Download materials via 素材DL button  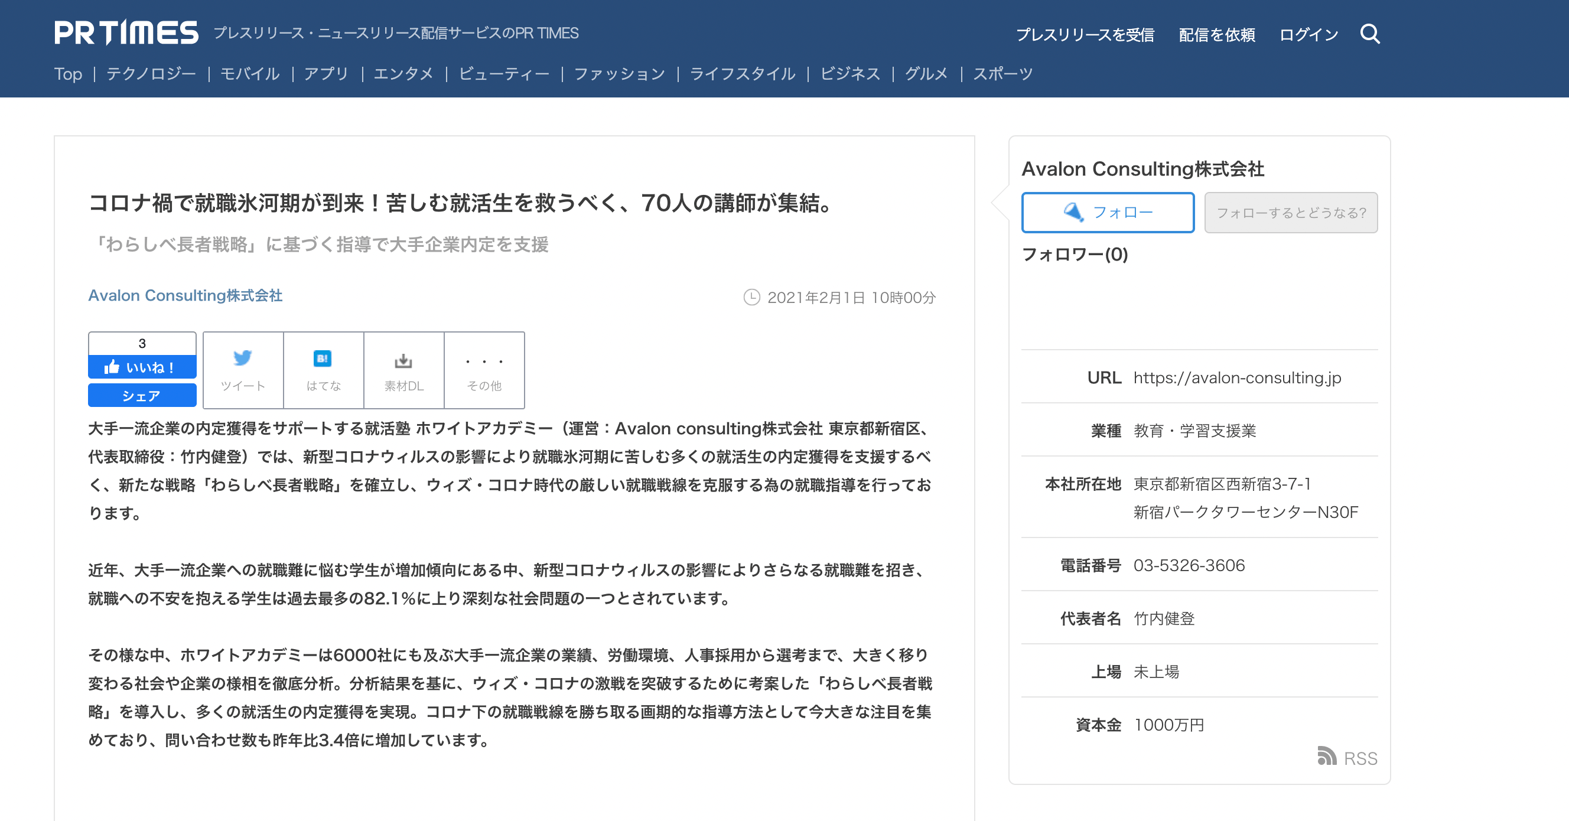coord(404,370)
